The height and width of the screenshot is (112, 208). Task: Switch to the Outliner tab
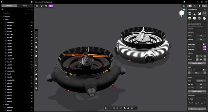(x=9, y=6)
